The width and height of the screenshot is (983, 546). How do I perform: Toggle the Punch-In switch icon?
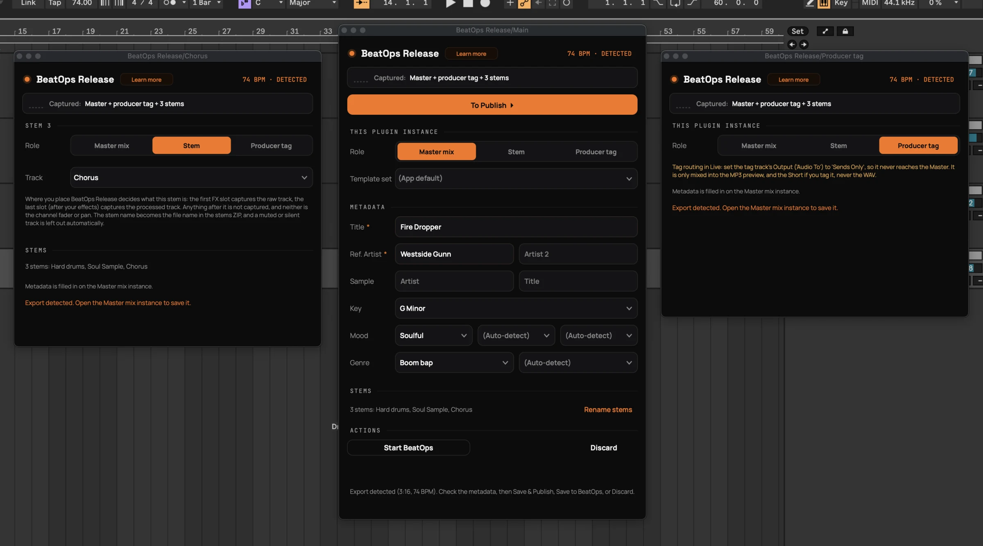(658, 3)
